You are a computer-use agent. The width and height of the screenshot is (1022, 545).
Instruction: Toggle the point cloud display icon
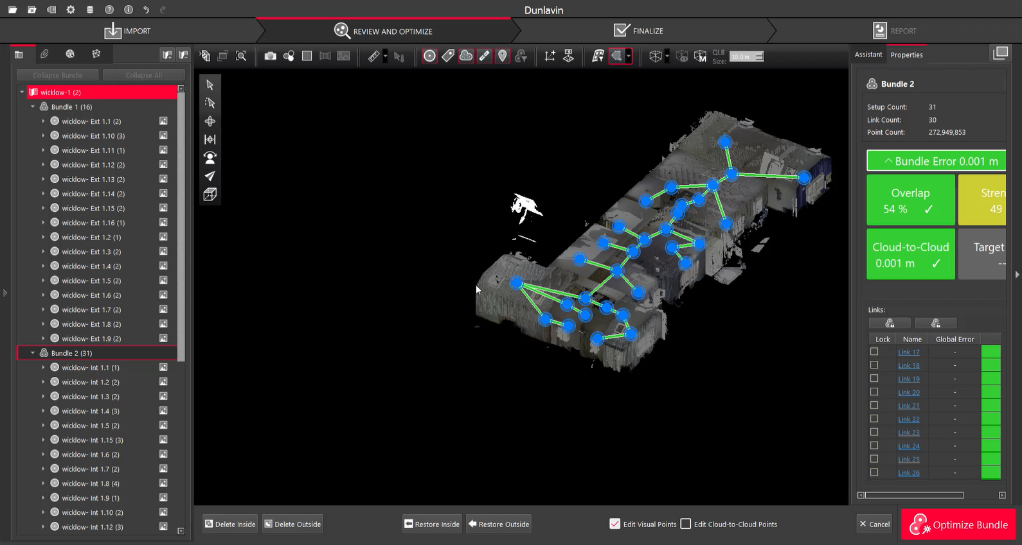(466, 56)
